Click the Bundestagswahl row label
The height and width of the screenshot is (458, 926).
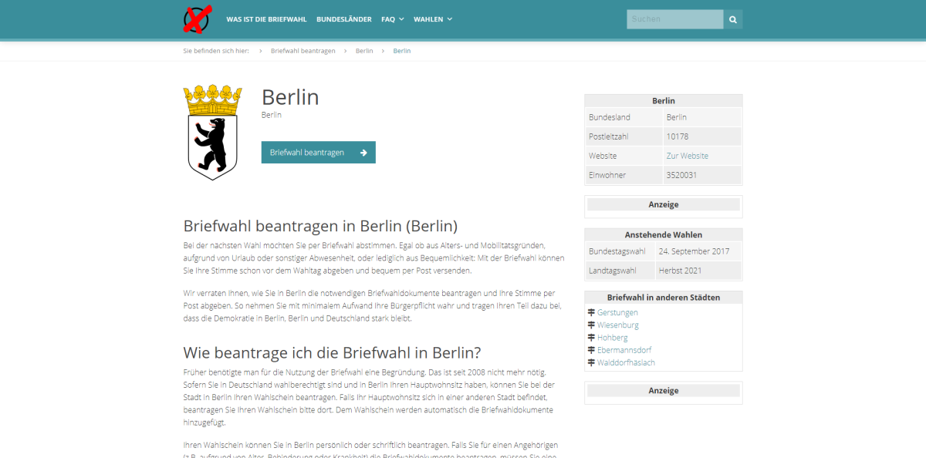(x=617, y=251)
